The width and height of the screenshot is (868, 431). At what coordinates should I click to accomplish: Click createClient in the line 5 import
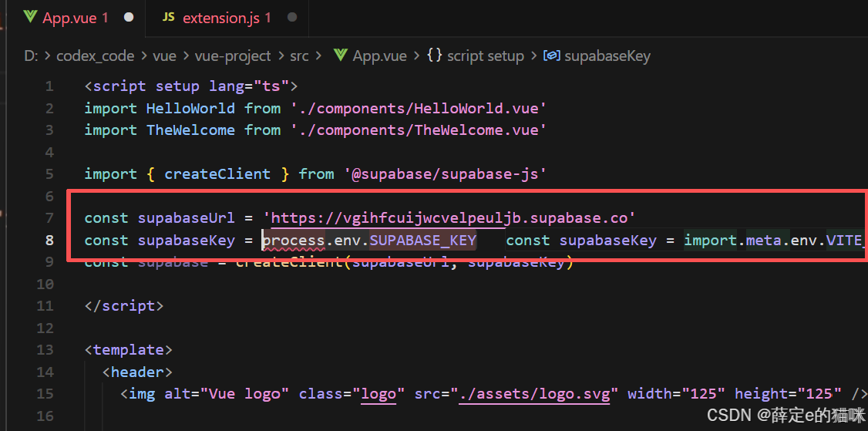tap(217, 174)
